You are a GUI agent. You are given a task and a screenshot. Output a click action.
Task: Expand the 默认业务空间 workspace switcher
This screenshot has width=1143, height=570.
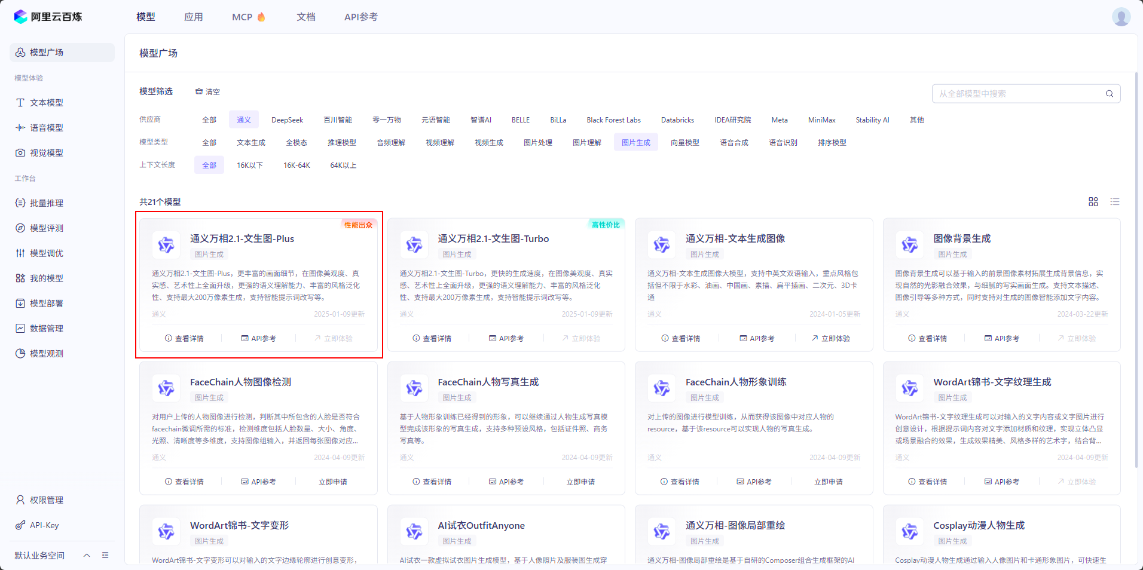point(87,555)
